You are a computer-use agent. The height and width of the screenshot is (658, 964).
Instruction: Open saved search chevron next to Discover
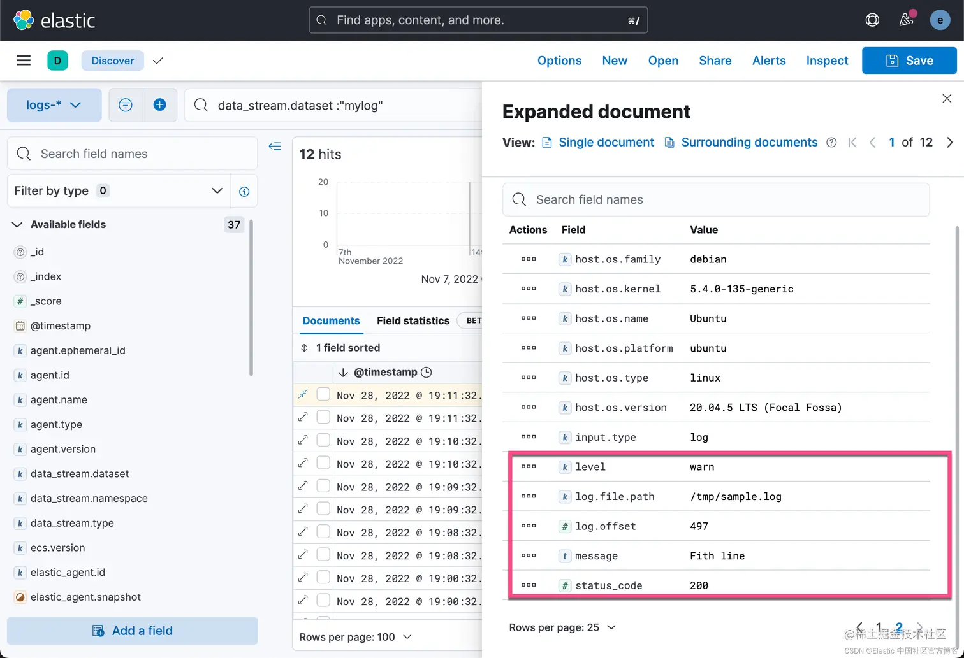tap(158, 61)
